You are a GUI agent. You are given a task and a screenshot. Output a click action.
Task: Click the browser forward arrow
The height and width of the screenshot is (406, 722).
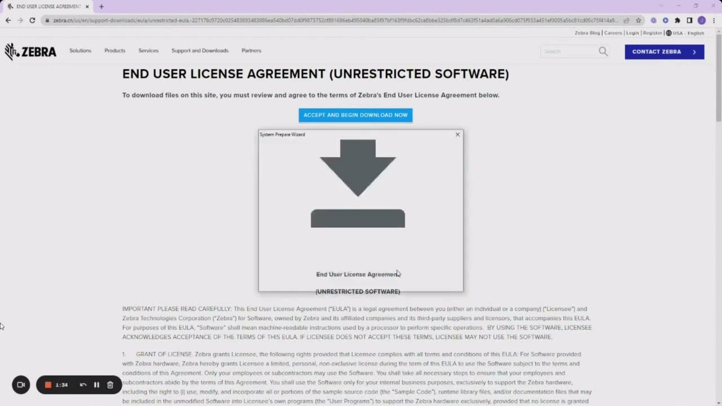click(20, 20)
